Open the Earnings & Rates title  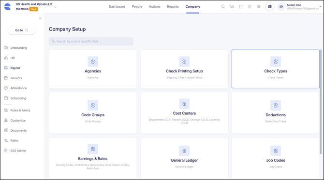pos(93,159)
